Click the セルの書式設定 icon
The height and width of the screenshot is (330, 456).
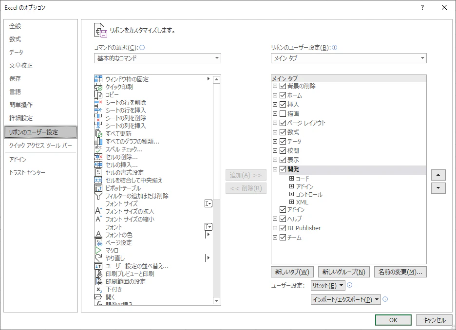98,172
